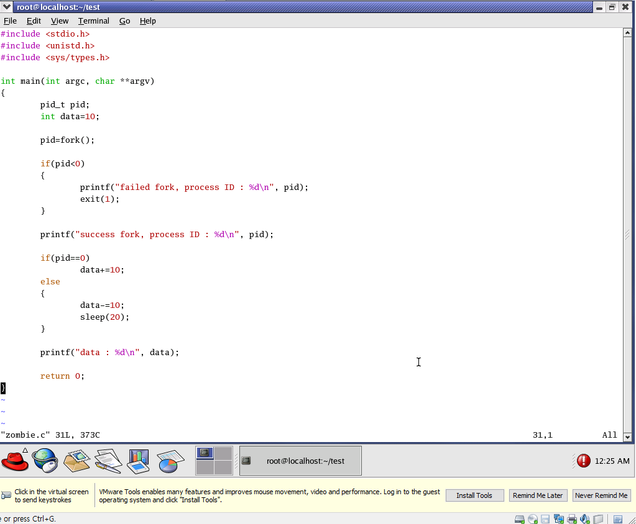Click the VMware sound card speaker icon
This screenshot has height=524, width=636.
[x=584, y=519]
